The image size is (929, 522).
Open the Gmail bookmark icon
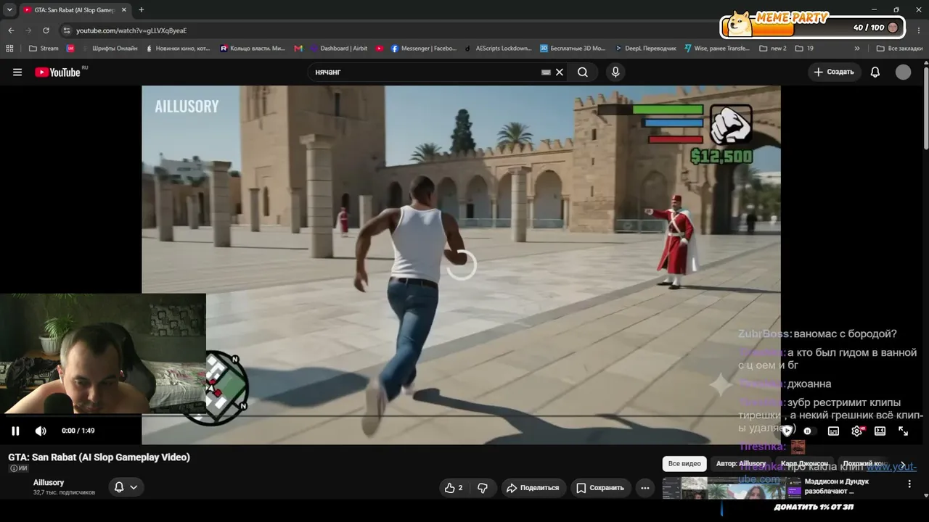coord(298,49)
